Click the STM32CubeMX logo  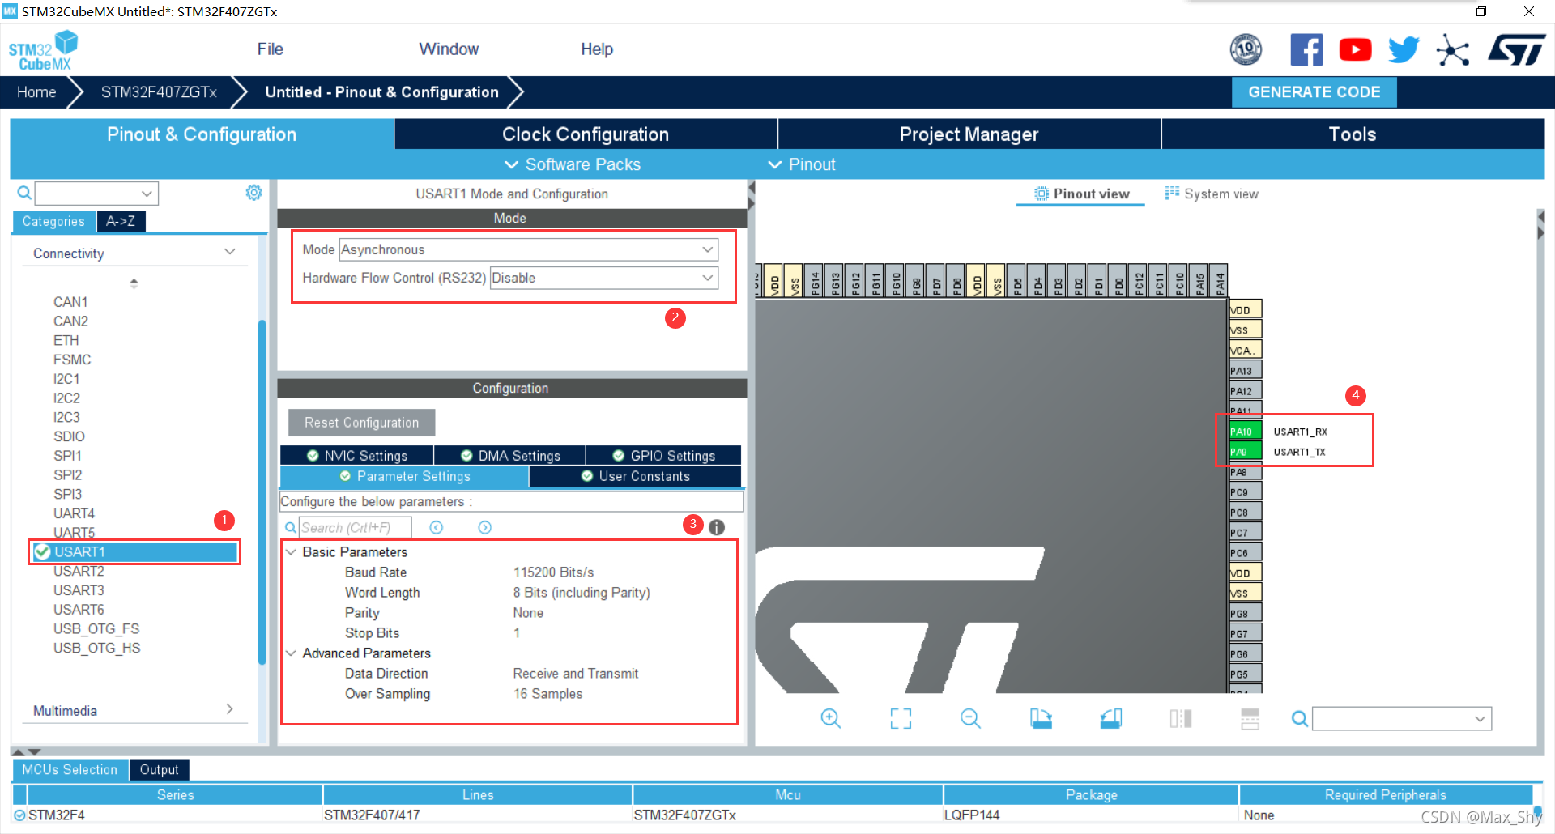tap(44, 51)
